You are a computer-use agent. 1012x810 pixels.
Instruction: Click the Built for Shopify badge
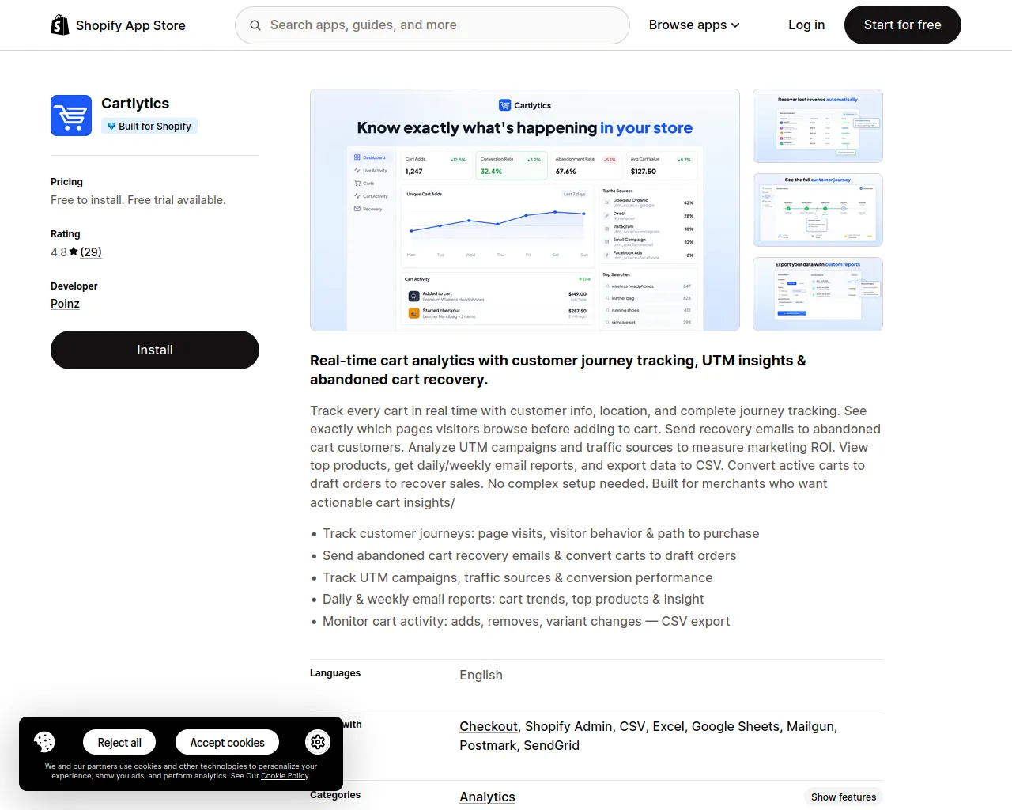149,126
